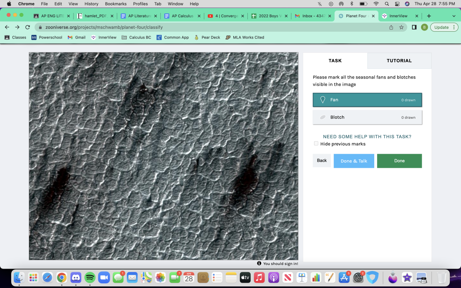This screenshot has height=288, width=461.
Task: Expand the tab search chevron dropdown
Action: click(453, 16)
